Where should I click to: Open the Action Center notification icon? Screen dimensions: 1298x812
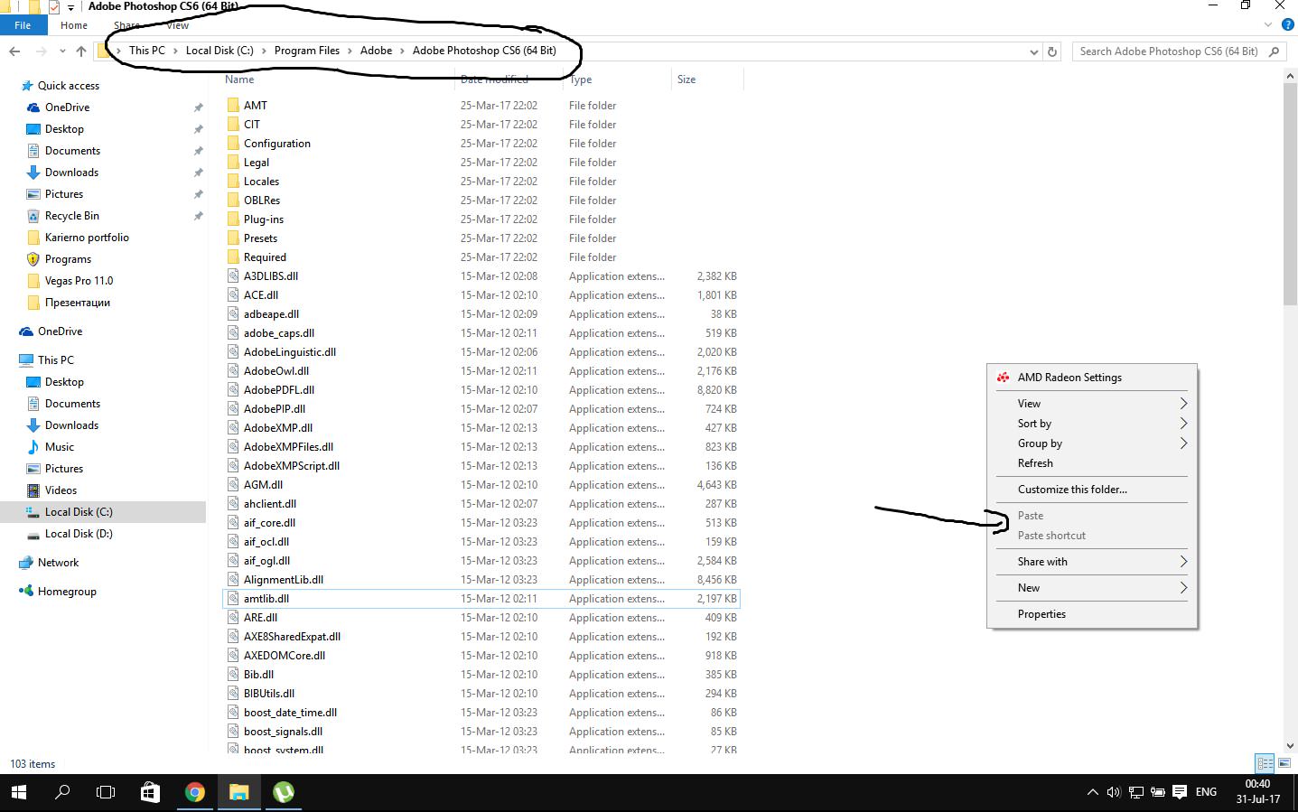pos(1179,792)
